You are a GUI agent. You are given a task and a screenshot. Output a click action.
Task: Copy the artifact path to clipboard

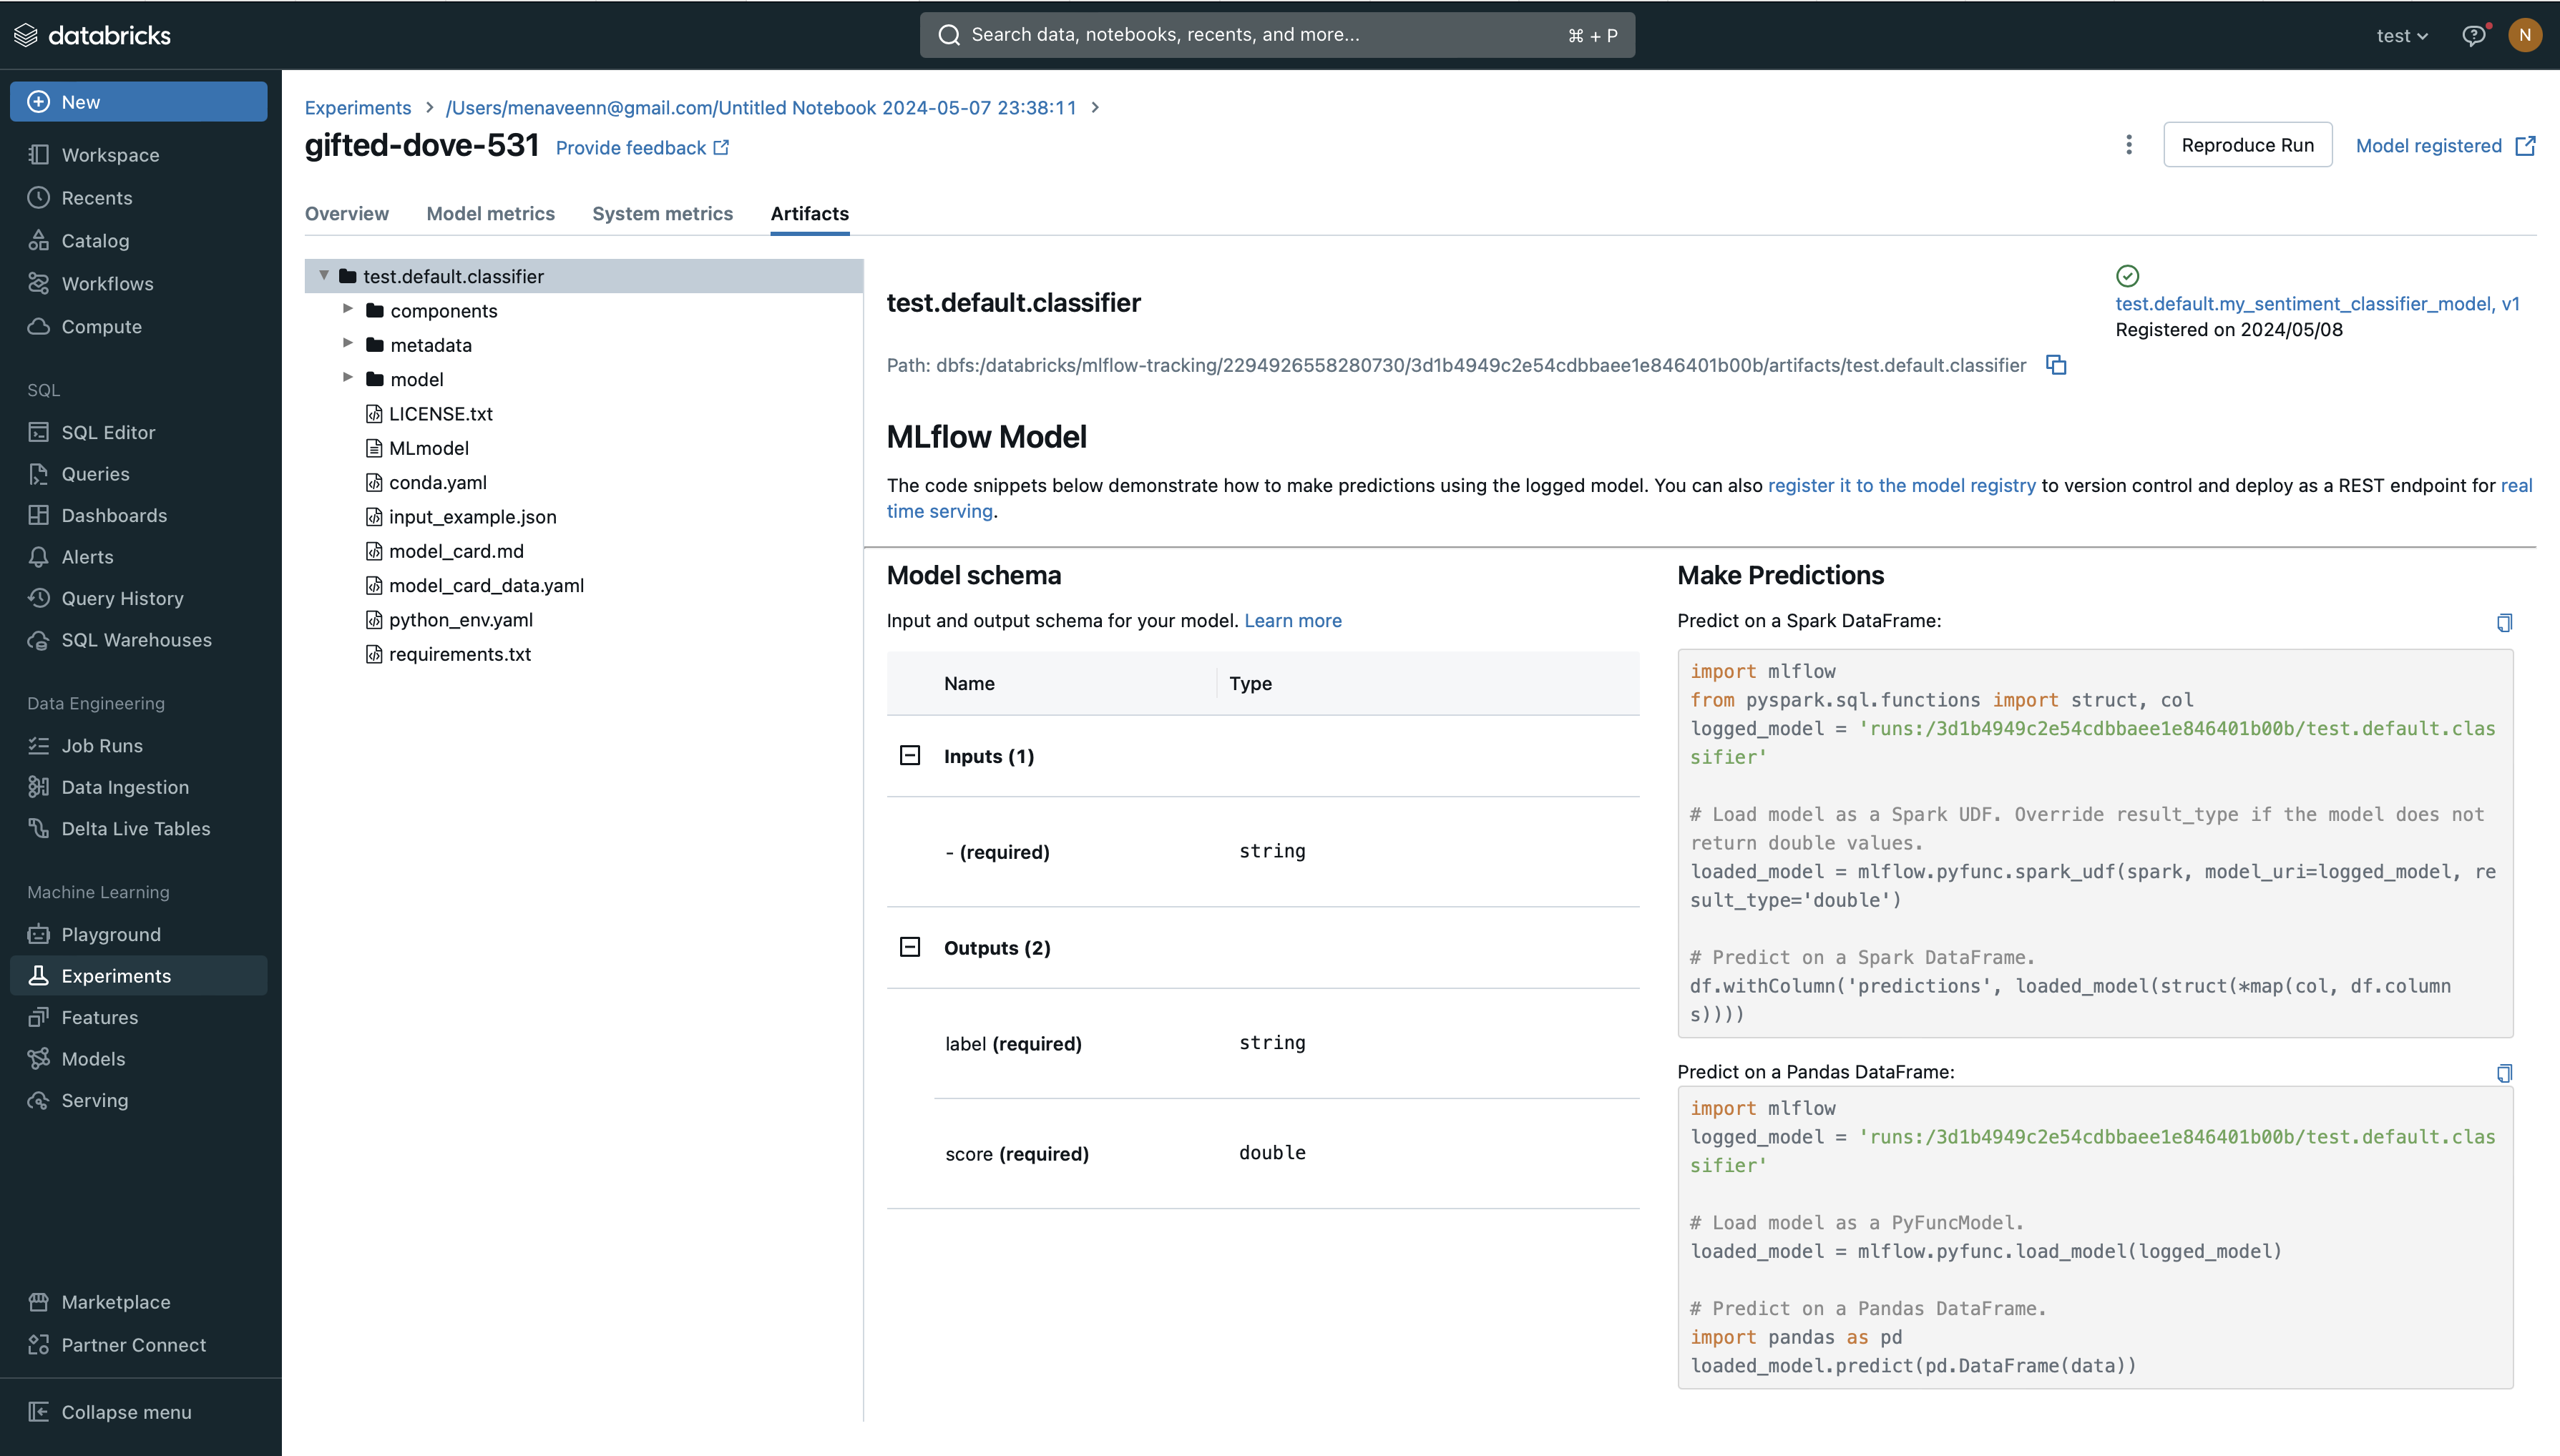click(2056, 365)
